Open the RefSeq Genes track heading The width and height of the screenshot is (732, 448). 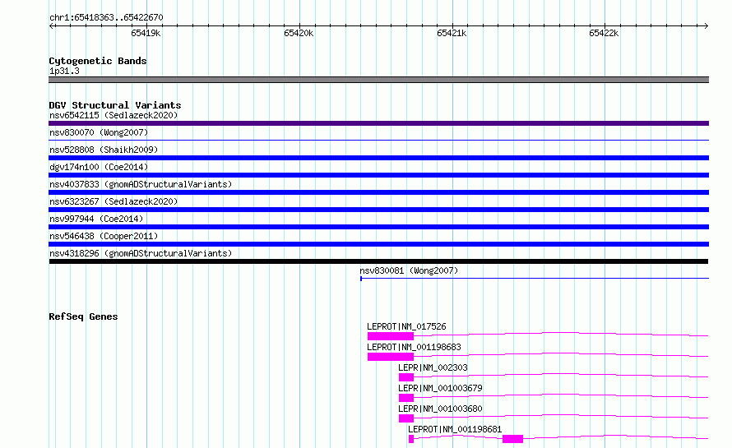click(x=83, y=316)
